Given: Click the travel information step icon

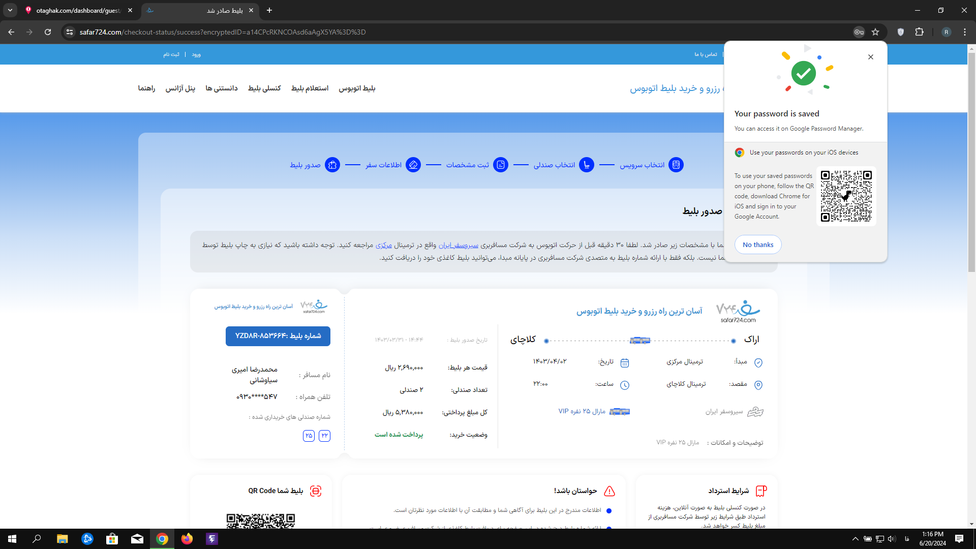Looking at the screenshot, I should click(x=413, y=165).
